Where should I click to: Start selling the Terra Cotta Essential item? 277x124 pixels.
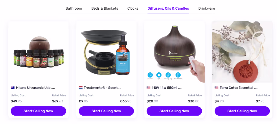[242, 111]
